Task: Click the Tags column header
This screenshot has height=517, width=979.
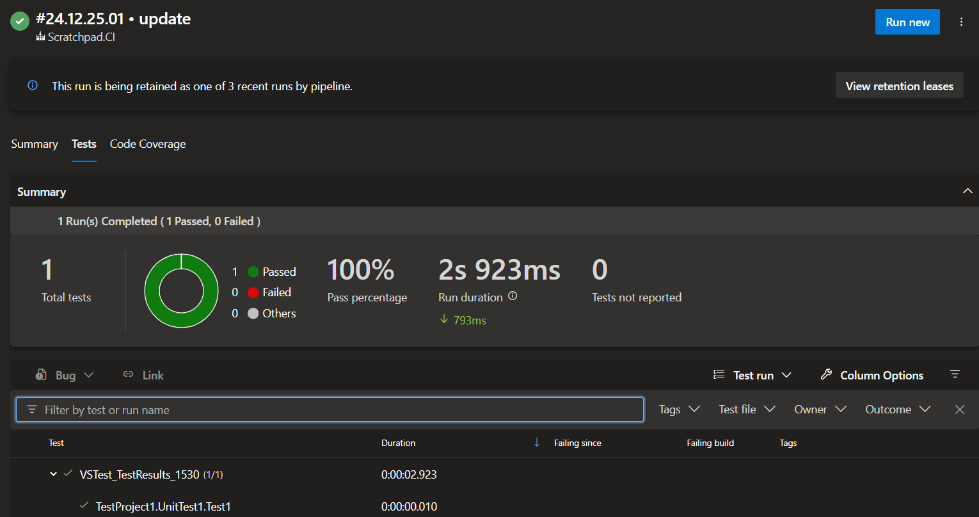Action: tap(788, 443)
